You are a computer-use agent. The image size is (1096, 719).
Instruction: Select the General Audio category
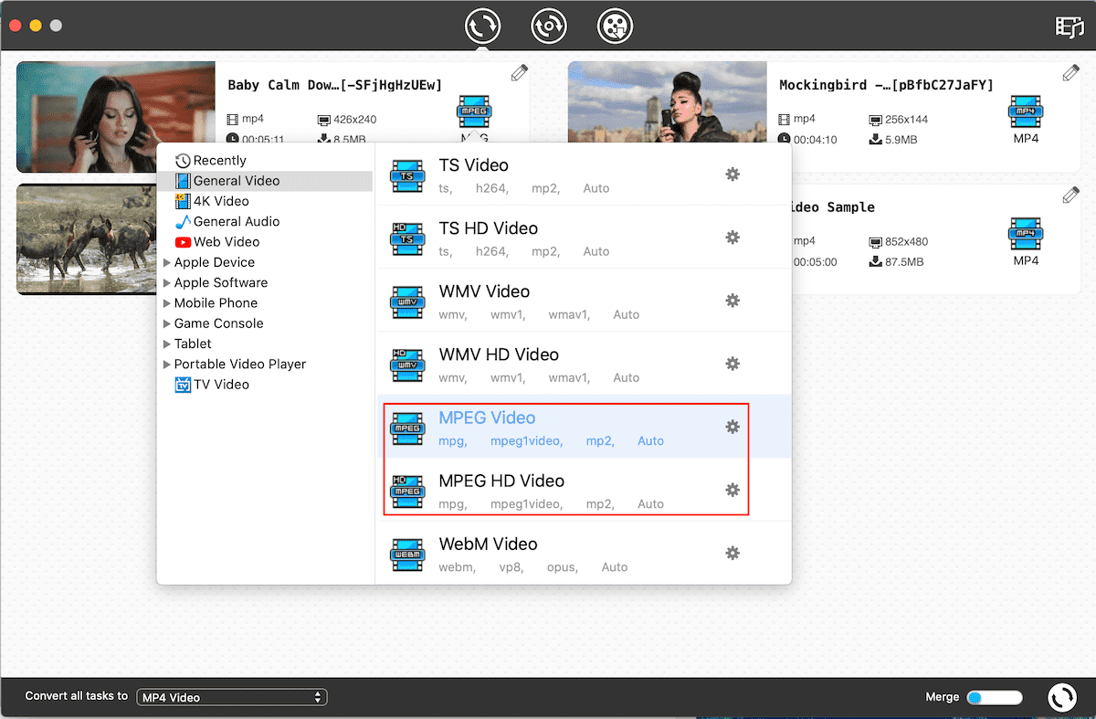tap(236, 221)
